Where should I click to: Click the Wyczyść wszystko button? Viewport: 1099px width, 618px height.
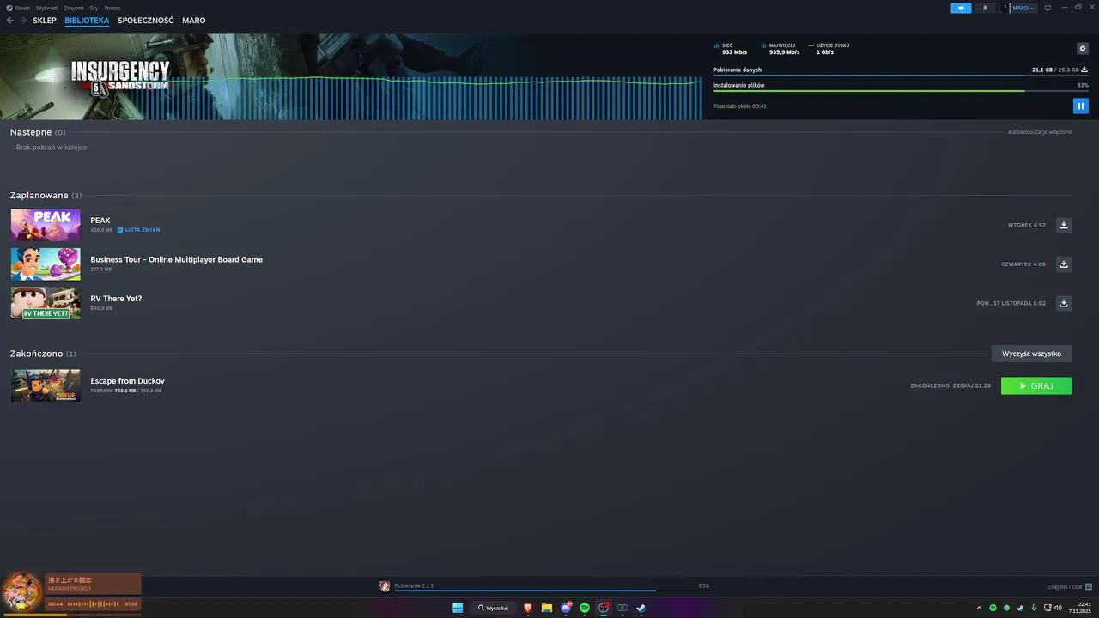click(1031, 354)
